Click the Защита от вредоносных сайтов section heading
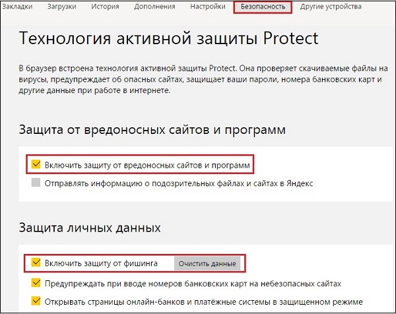The height and width of the screenshot is (314, 396). tap(152, 130)
